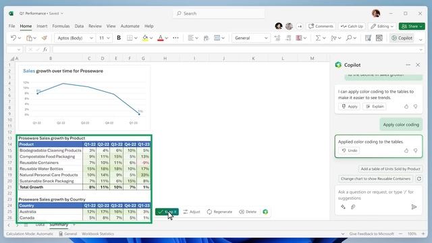Open the File menu
432x243 pixels.
11,26
